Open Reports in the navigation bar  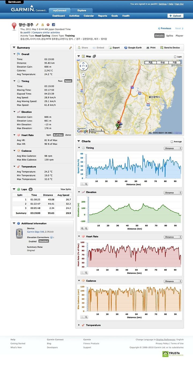point(102,16)
